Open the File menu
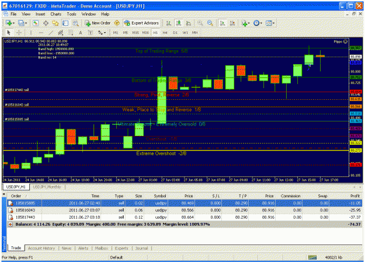This screenshot has height=262, width=365. (13, 14)
